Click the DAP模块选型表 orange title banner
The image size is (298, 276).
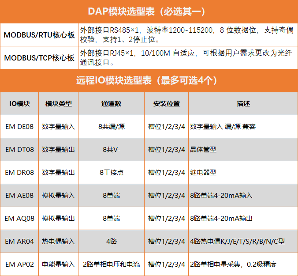(149, 11)
